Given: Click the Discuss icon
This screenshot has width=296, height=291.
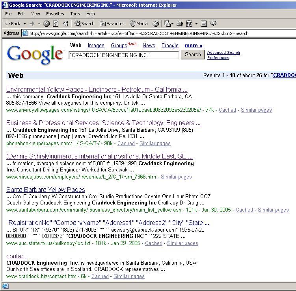Looking at the screenshot, I should tap(204, 24).
